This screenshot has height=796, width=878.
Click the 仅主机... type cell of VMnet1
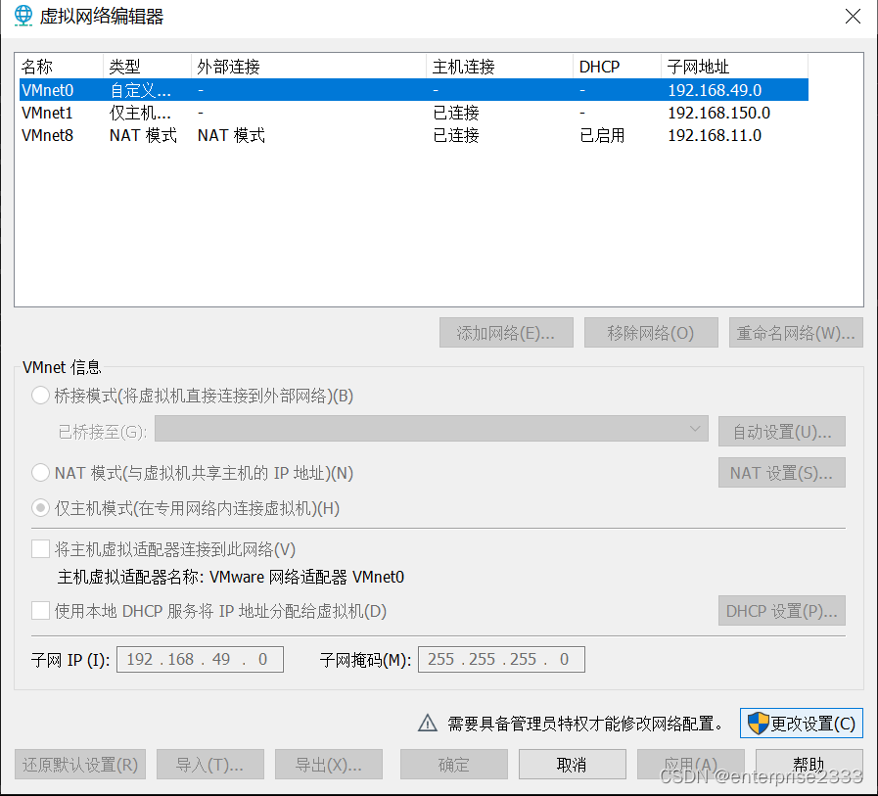click(x=140, y=113)
